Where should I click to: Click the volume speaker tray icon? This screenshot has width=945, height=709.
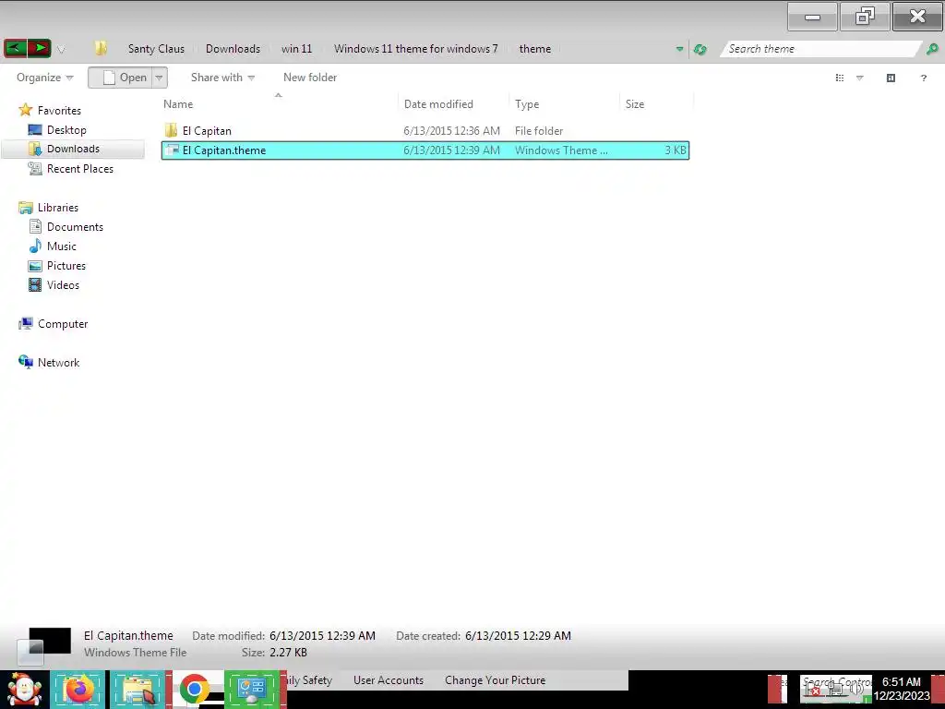856,689
